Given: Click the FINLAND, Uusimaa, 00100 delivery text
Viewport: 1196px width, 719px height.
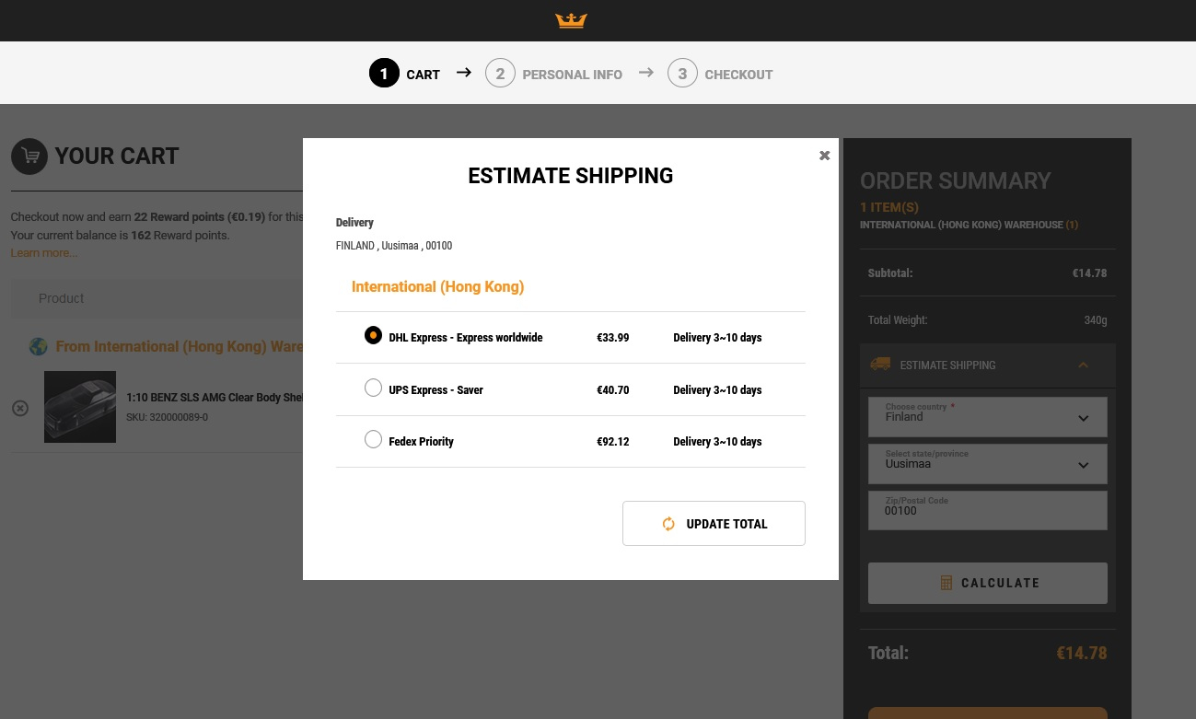Looking at the screenshot, I should 394,246.
